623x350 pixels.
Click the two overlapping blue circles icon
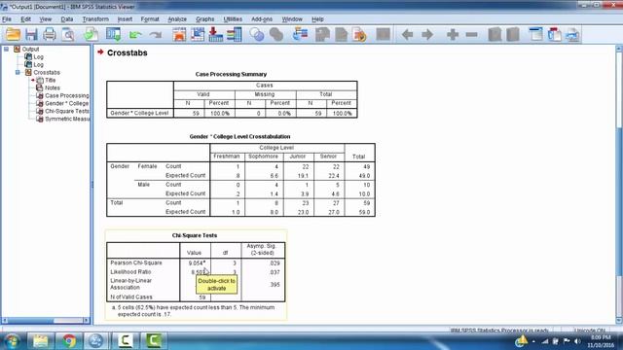(257, 35)
